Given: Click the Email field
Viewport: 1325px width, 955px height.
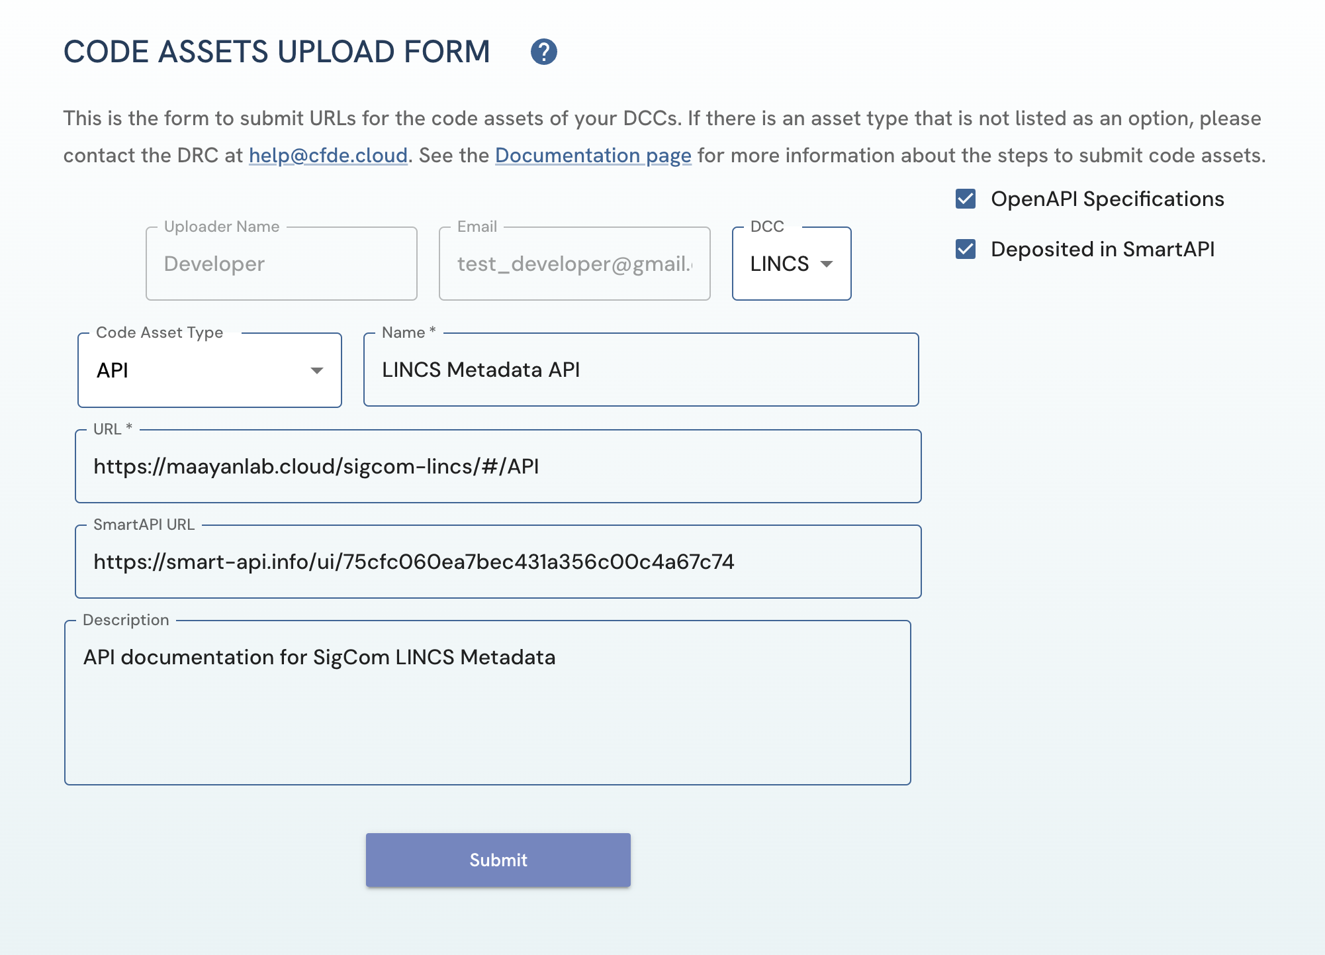Looking at the screenshot, I should [574, 264].
